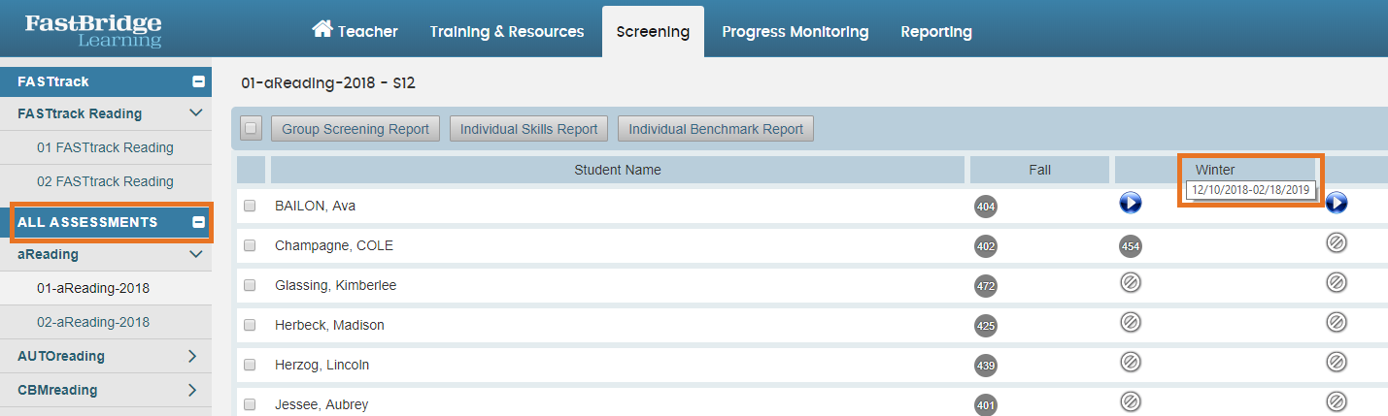1388x416 pixels.
Task: Click the Fall column header
Action: point(1039,170)
